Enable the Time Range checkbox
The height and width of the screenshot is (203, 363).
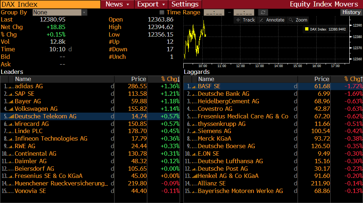(162, 13)
